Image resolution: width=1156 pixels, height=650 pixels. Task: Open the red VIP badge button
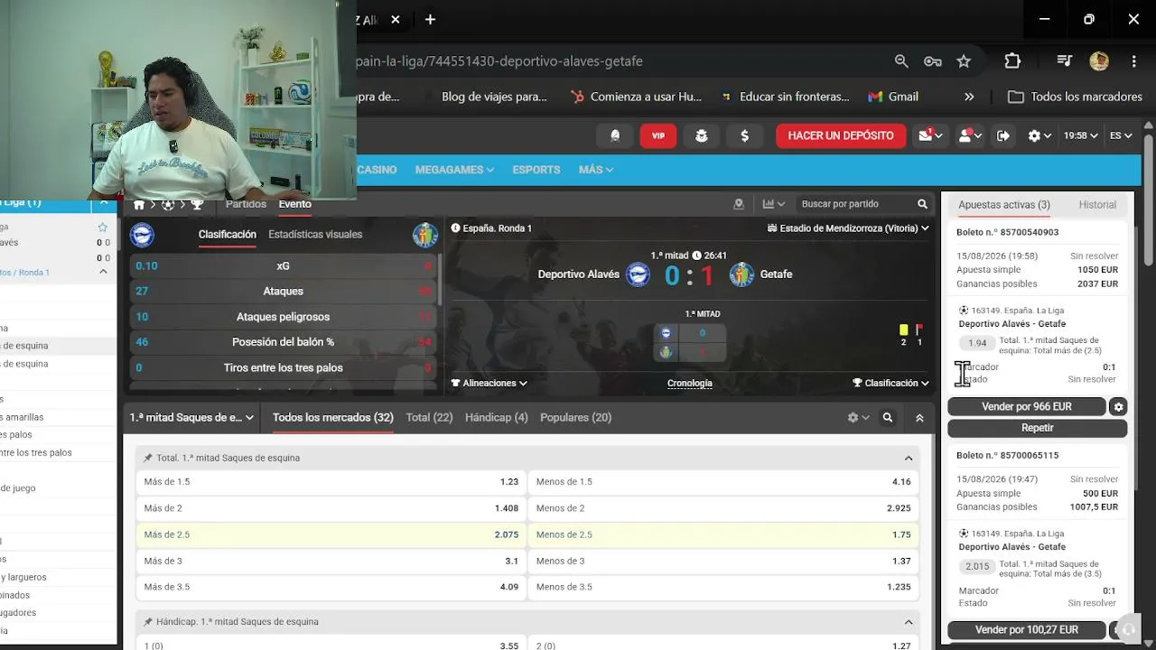coord(658,135)
